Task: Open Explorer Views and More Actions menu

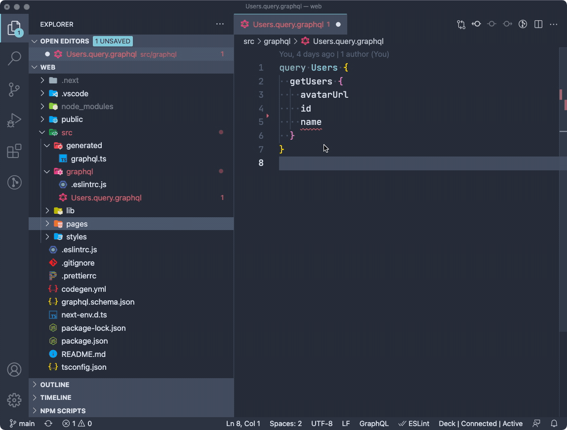Action: tap(220, 24)
